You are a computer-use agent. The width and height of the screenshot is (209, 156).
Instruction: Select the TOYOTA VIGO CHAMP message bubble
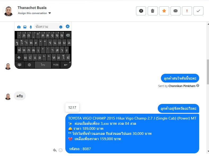tap(132, 134)
